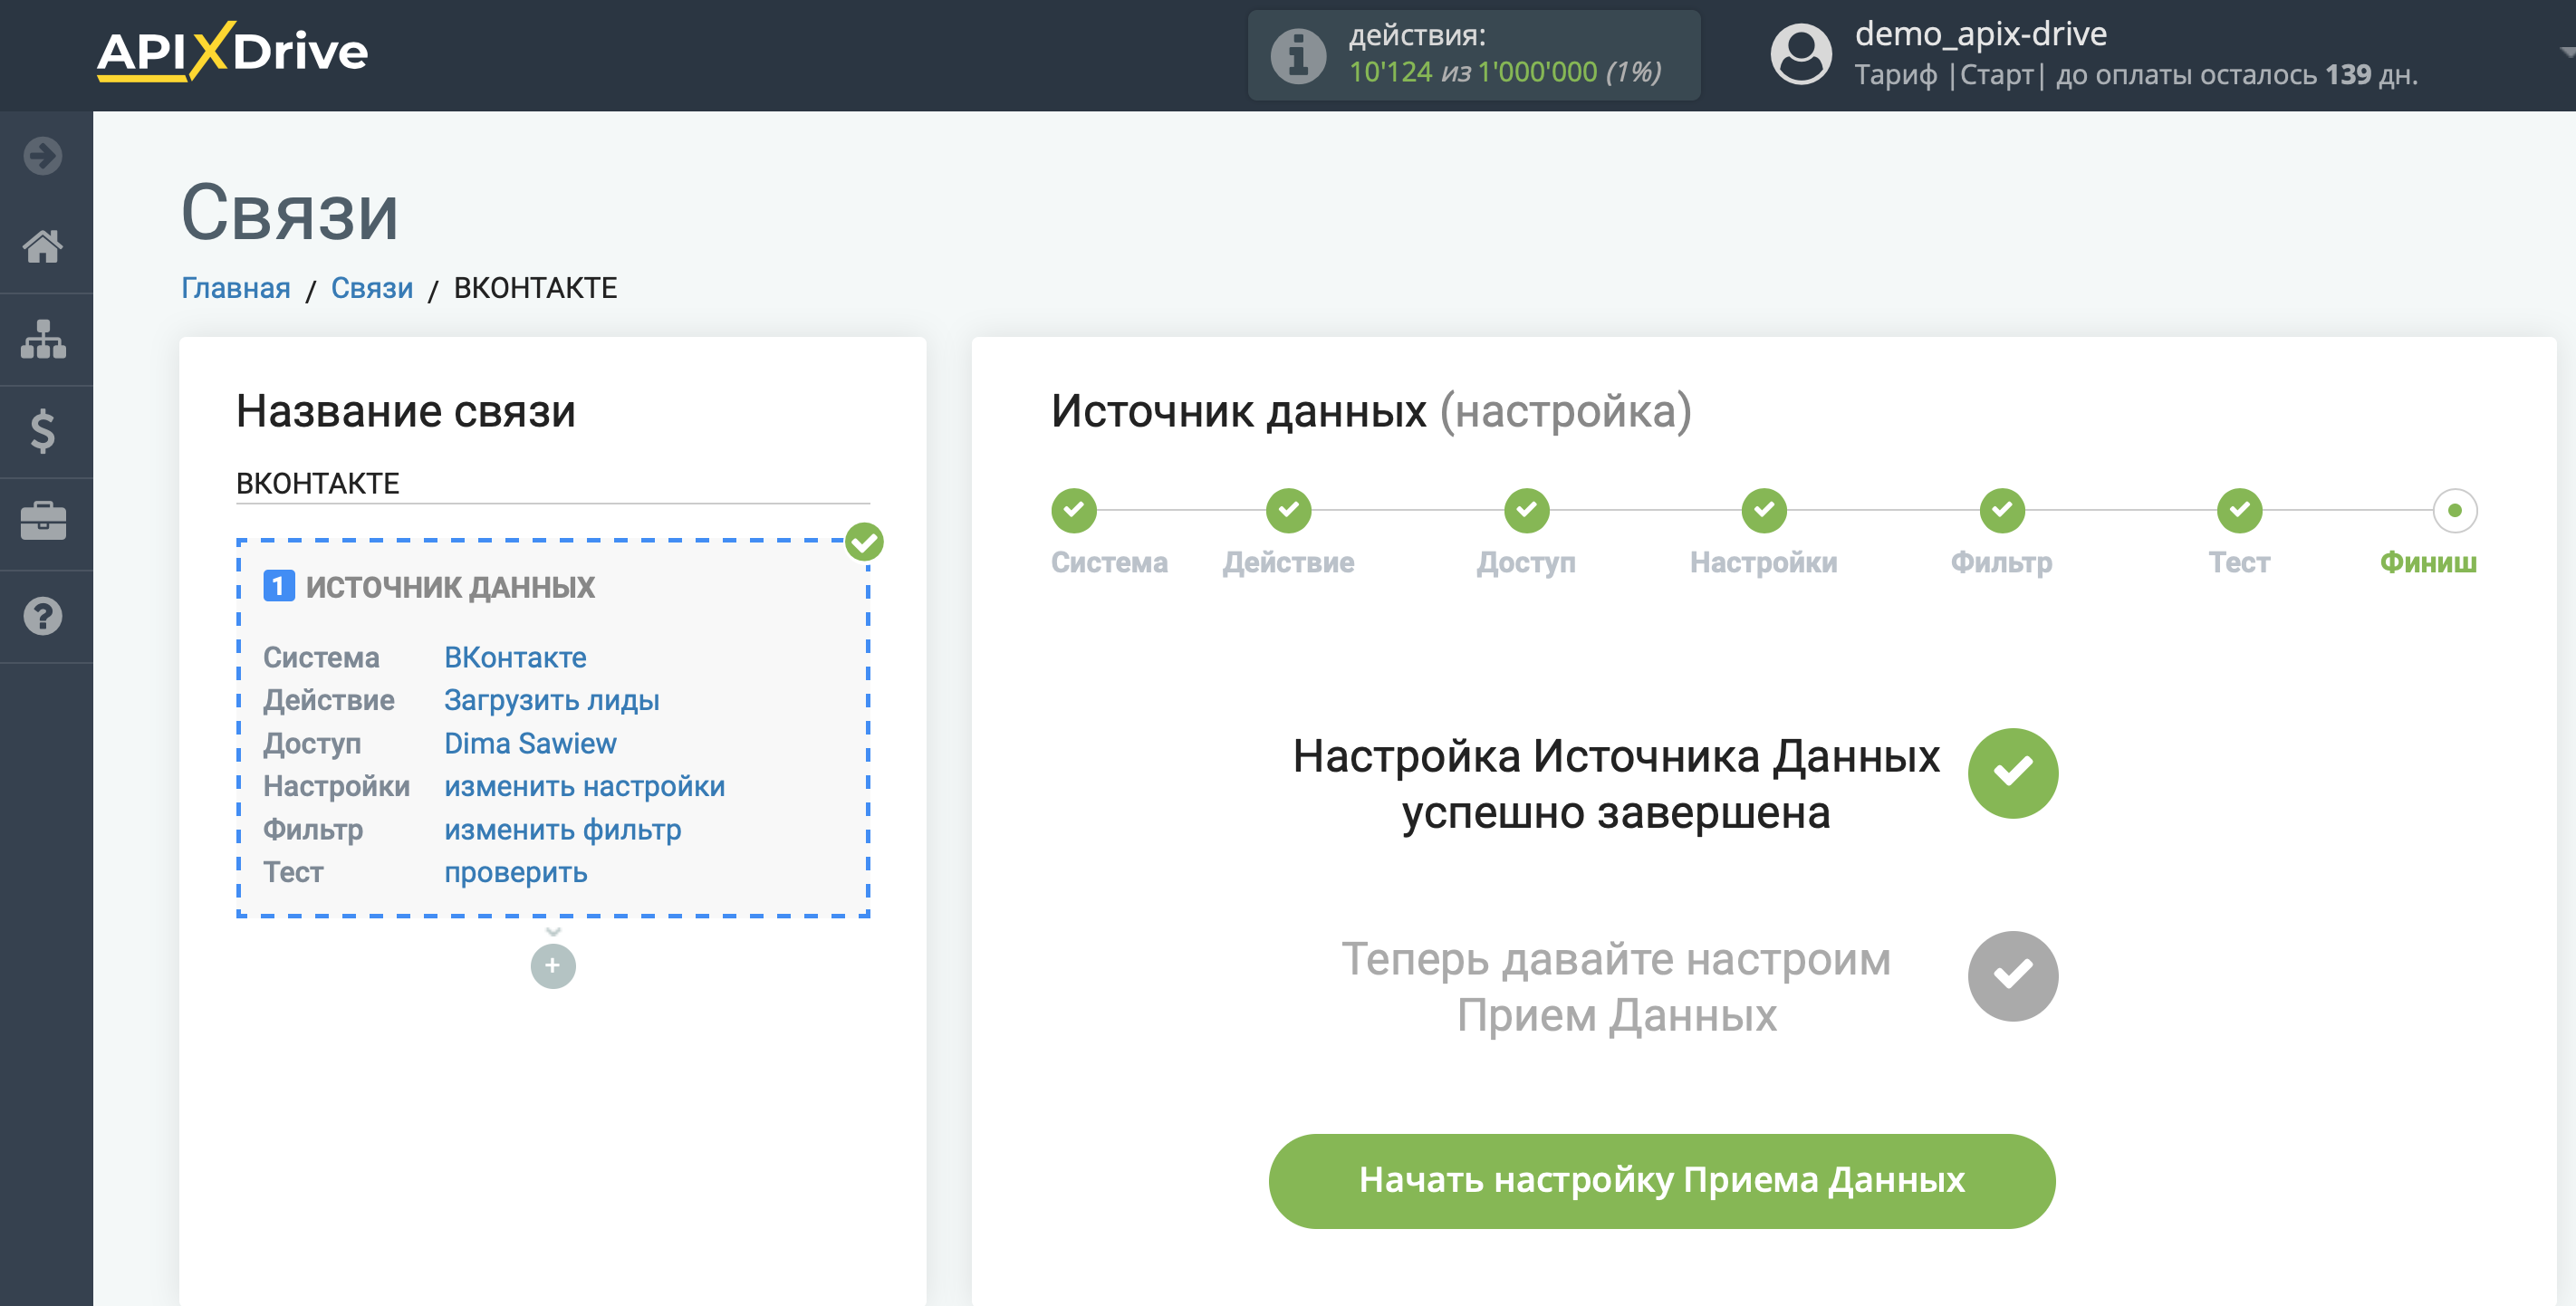Click the ВКонтакте system link
Image resolution: width=2576 pixels, height=1306 pixels.
coord(515,657)
